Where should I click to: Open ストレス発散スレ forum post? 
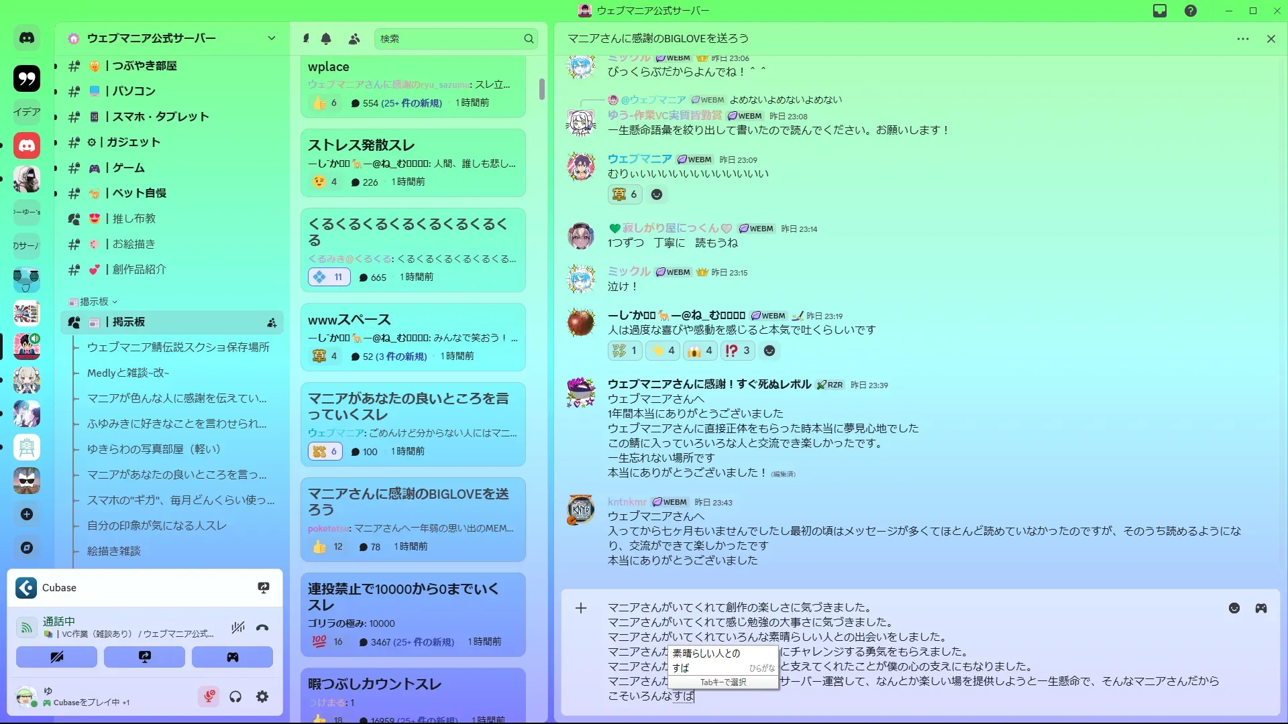(x=361, y=145)
